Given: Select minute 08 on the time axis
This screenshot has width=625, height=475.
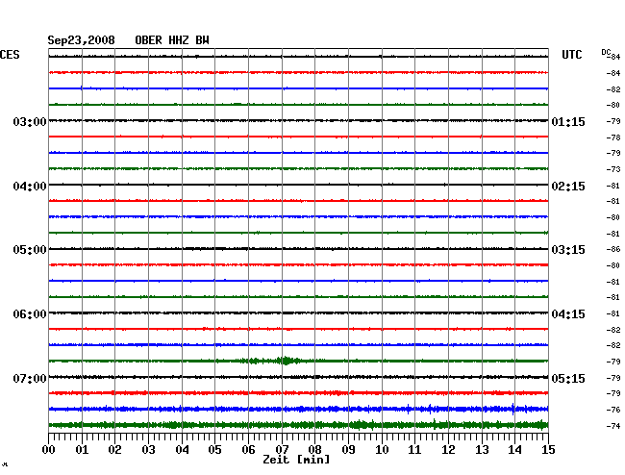Looking at the screenshot, I should click(314, 450).
